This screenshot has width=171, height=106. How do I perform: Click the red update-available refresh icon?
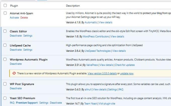(x=14, y=73)
